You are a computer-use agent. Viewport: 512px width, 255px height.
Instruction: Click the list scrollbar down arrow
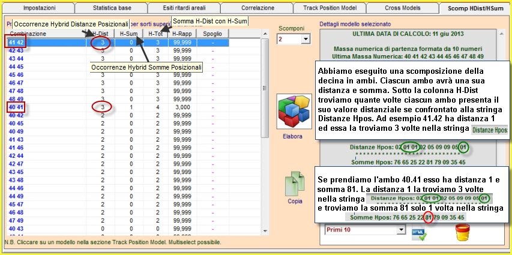(x=265, y=231)
